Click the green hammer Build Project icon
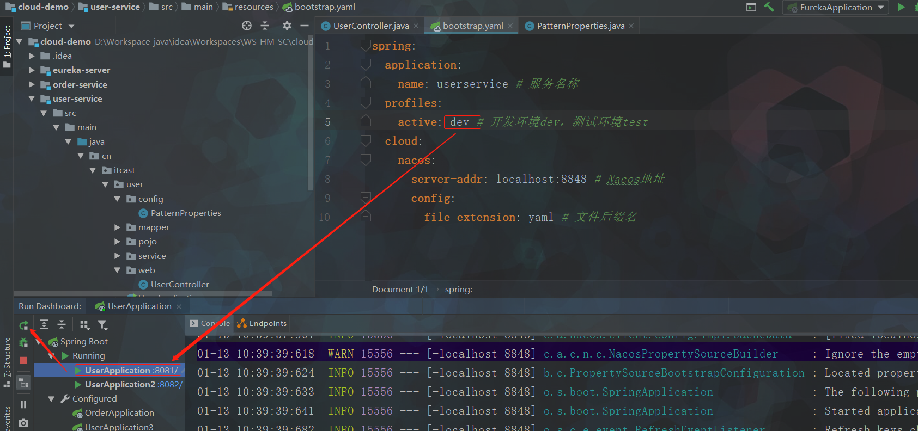918x431 pixels. click(769, 7)
